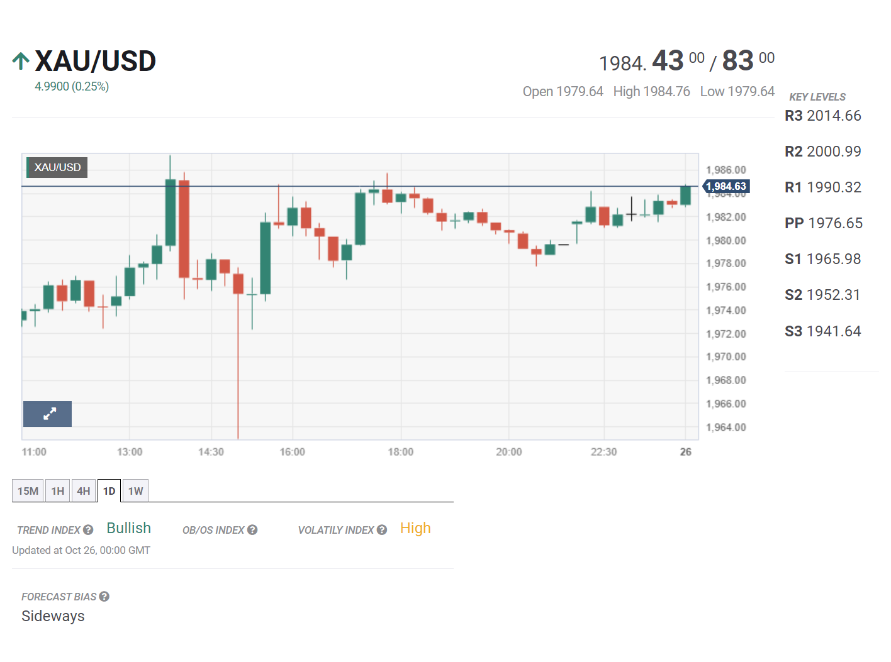Click the S1 1965.98 key level
Screen dimensions: 891x662
pyautogui.click(x=823, y=259)
